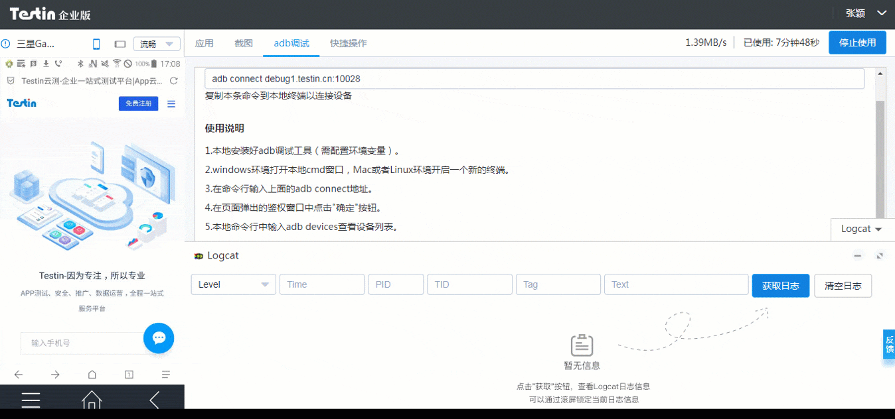The width and height of the screenshot is (895, 419).
Task: Open the 反馈 feedback side tab
Action: pos(889,344)
